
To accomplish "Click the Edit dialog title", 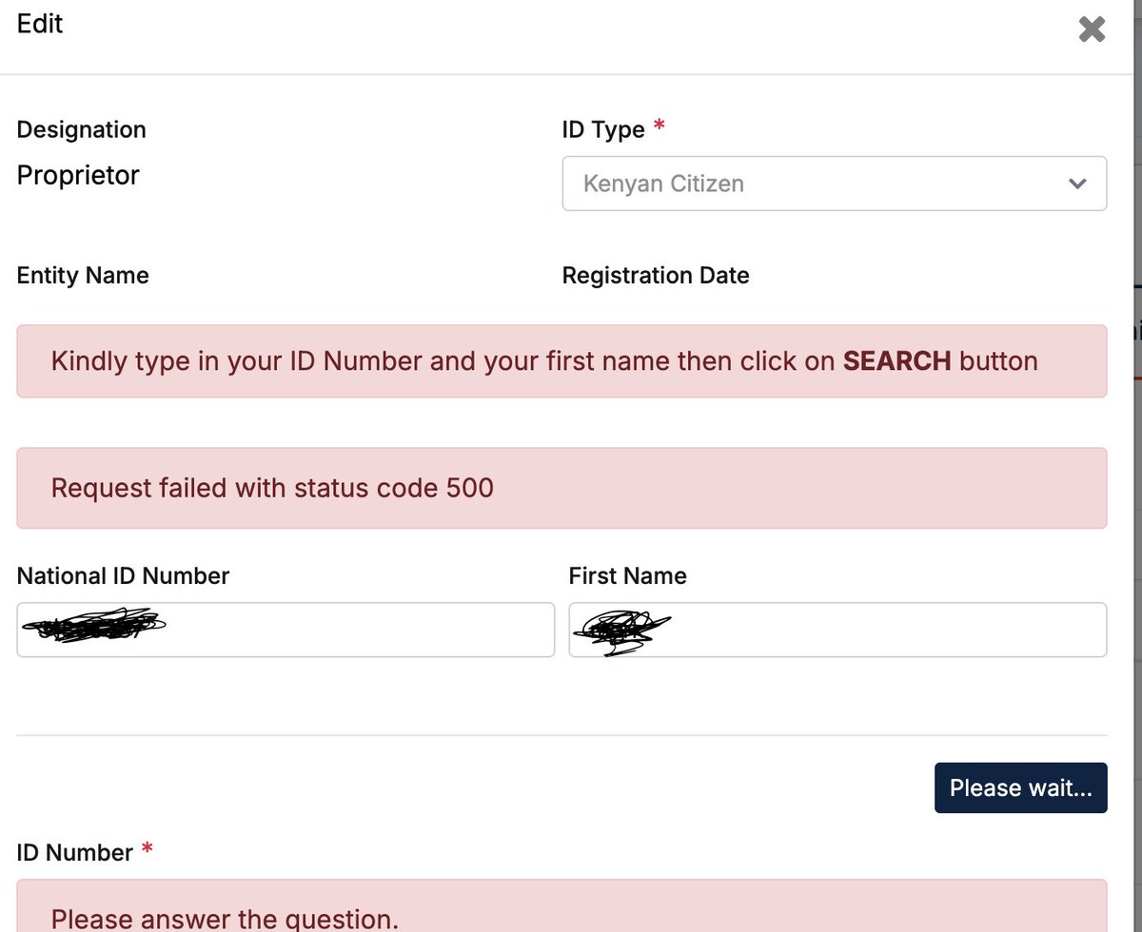I will point(40,24).
